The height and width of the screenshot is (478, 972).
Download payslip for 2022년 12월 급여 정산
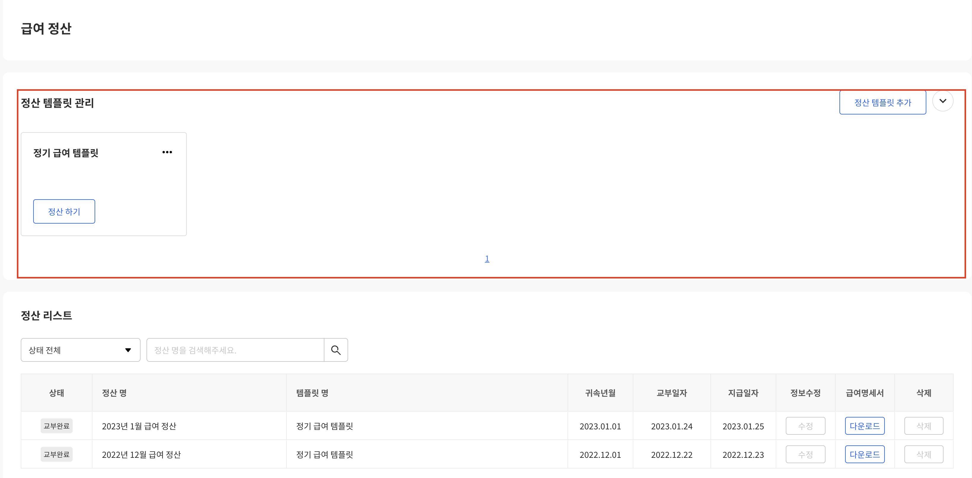point(865,454)
